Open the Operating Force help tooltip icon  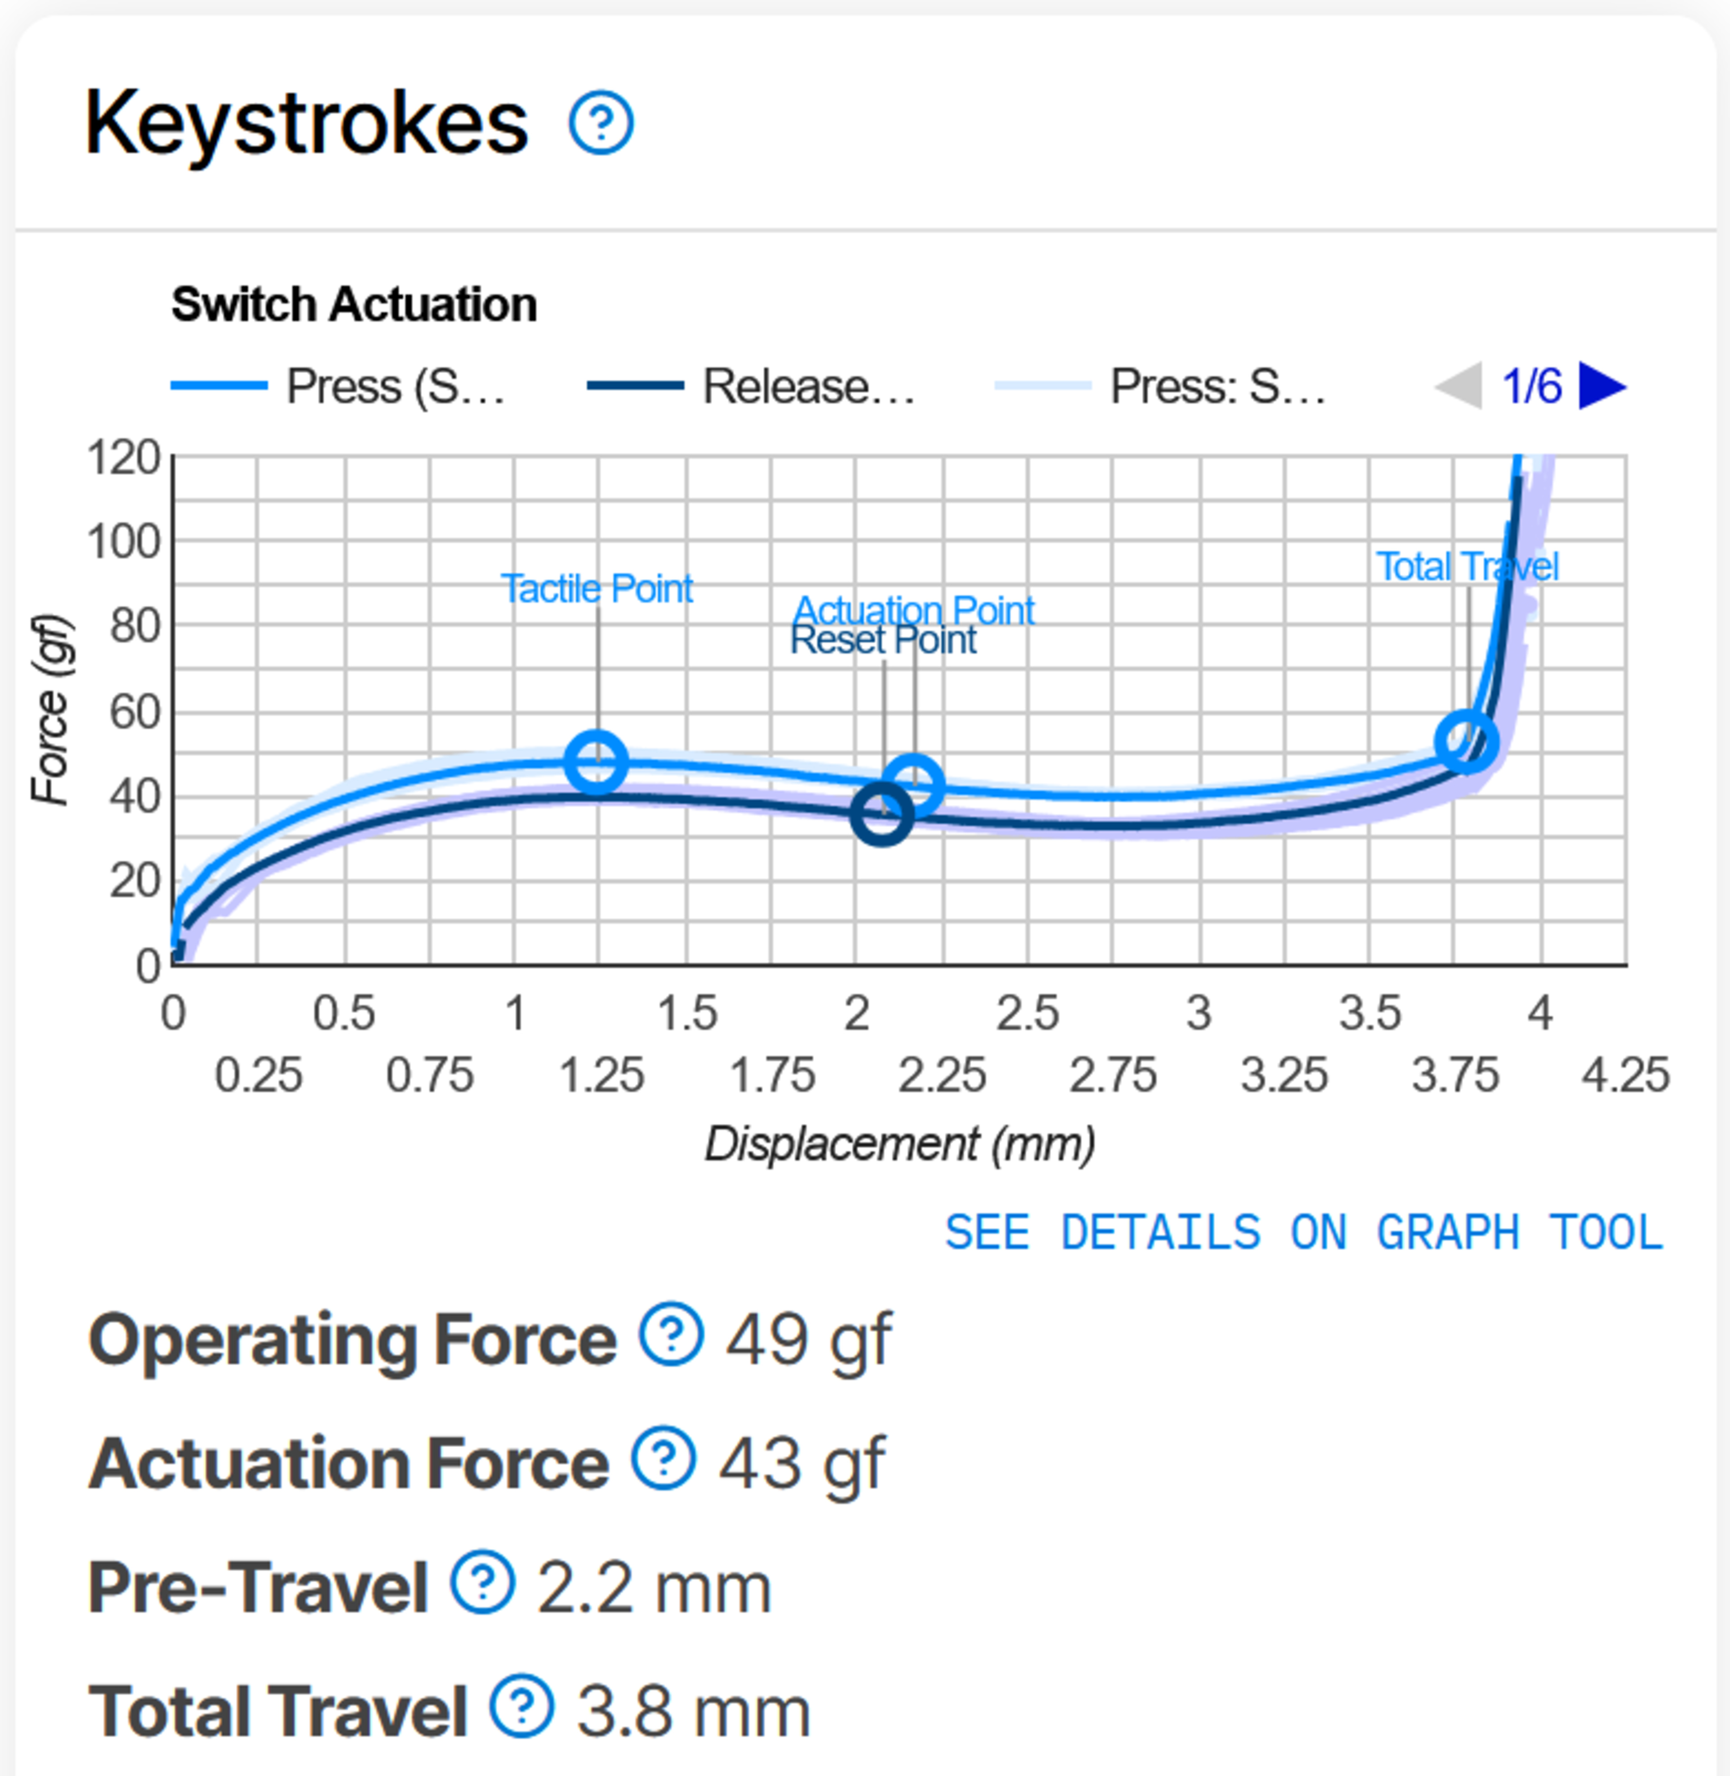pyautogui.click(x=670, y=1335)
